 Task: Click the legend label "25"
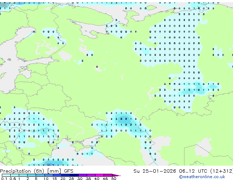coord(71,179)
